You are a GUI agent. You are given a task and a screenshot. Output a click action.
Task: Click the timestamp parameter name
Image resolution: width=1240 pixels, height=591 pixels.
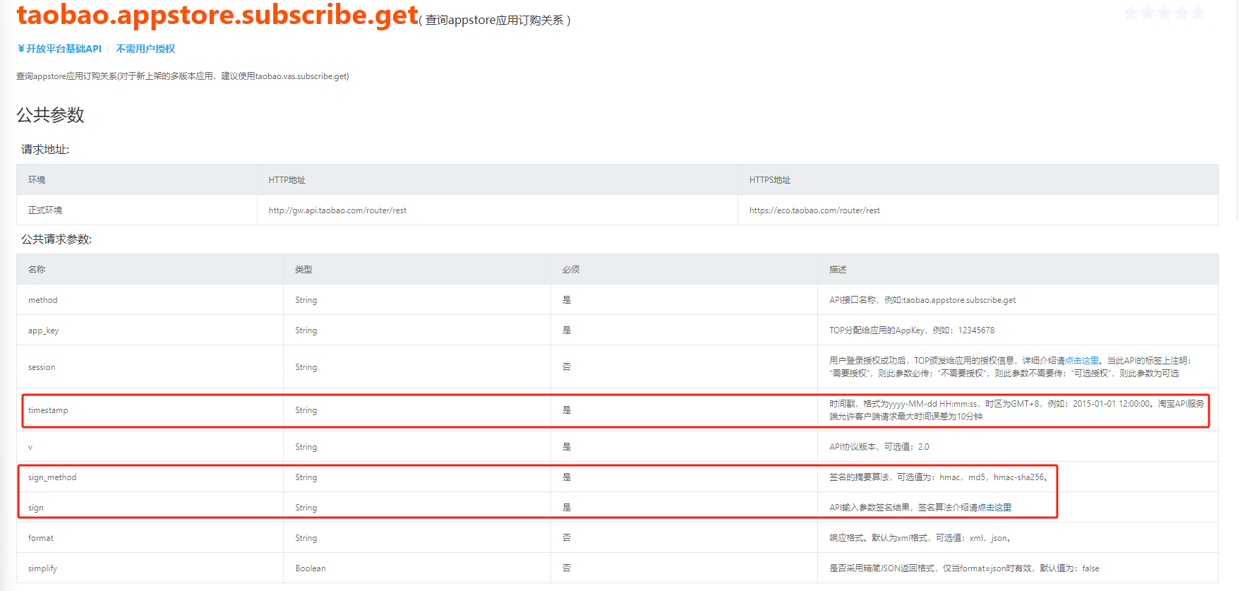48,410
